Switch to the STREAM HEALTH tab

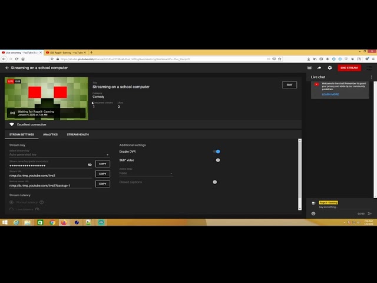pyautogui.click(x=78, y=134)
